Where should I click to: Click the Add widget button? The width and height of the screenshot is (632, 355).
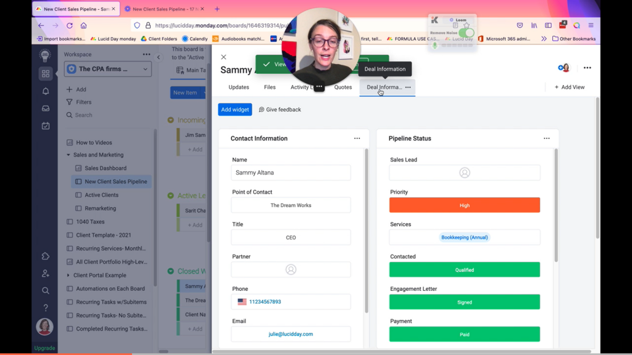pos(235,110)
